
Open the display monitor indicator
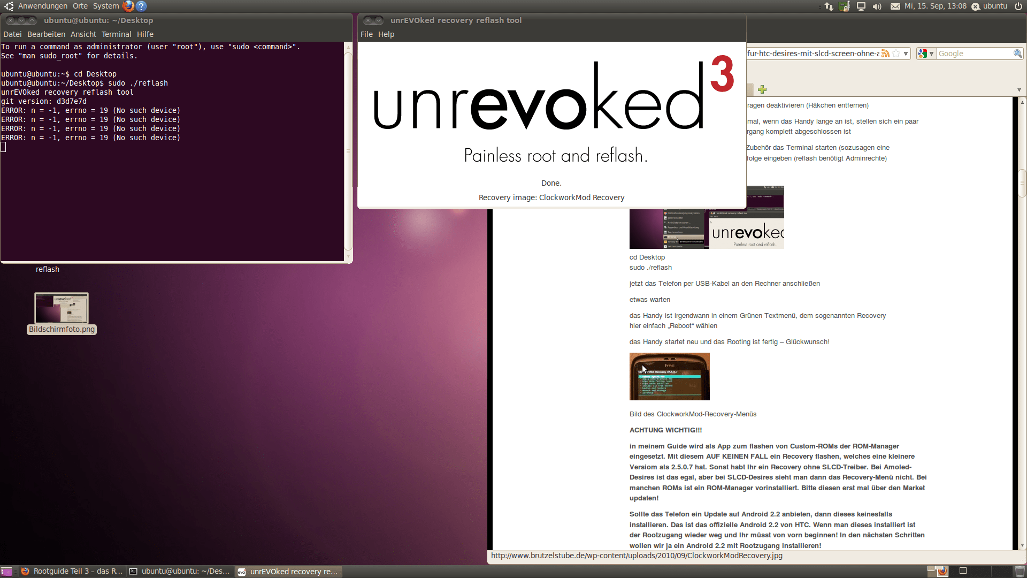tap(861, 6)
